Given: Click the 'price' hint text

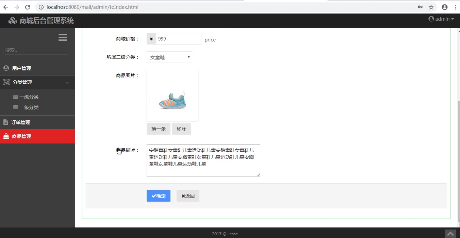Looking at the screenshot, I should 210,40.
